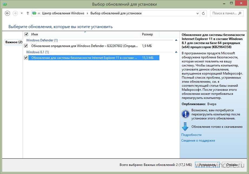
Task: Open the Сведения о поддержке link
Action: pos(198,140)
